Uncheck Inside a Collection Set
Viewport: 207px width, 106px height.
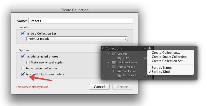[23, 34]
